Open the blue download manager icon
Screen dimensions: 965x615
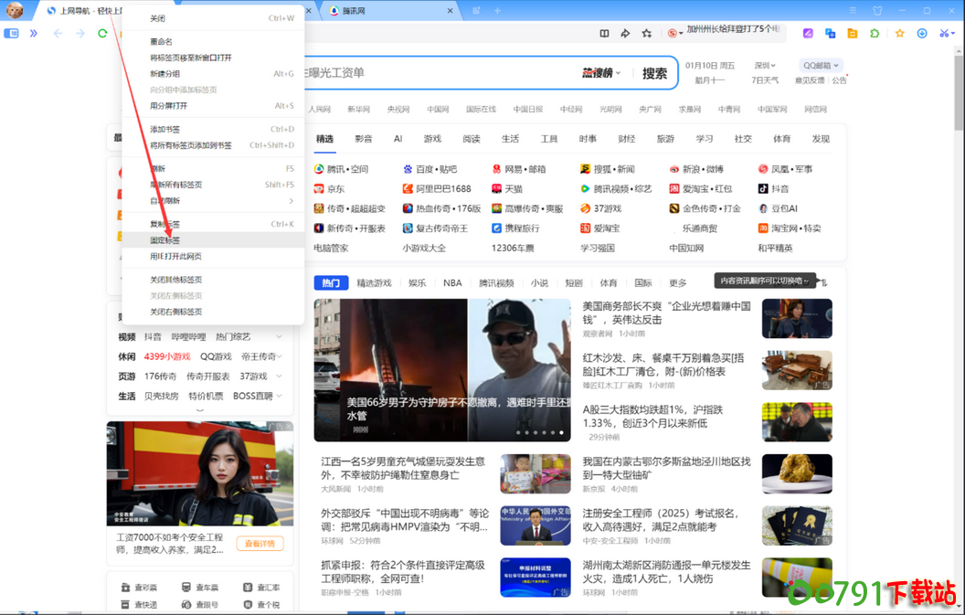click(x=922, y=33)
